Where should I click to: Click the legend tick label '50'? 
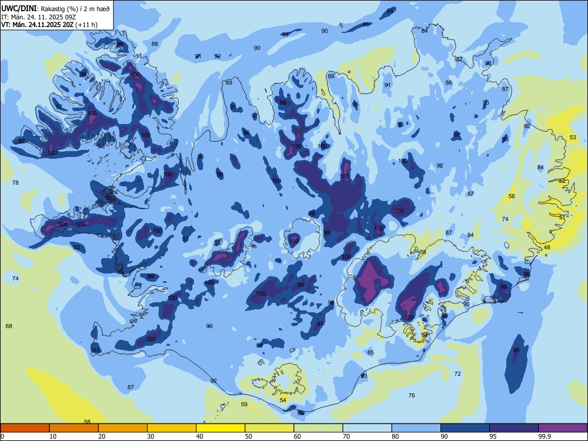pyautogui.click(x=249, y=436)
